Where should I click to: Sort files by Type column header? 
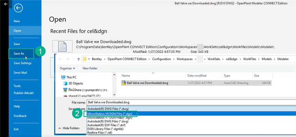(x=227, y=76)
